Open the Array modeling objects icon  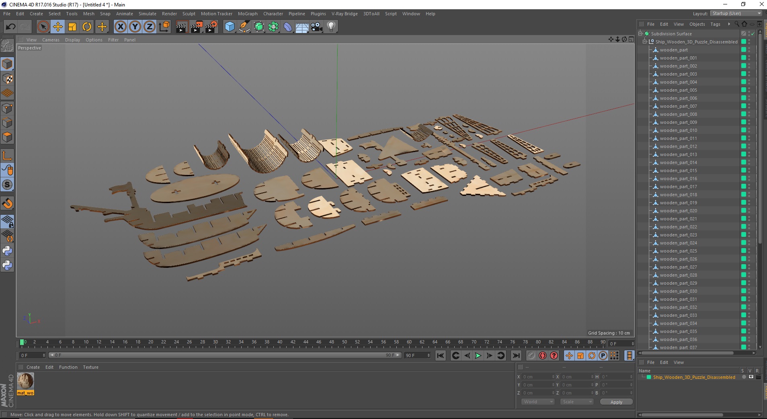coord(273,27)
